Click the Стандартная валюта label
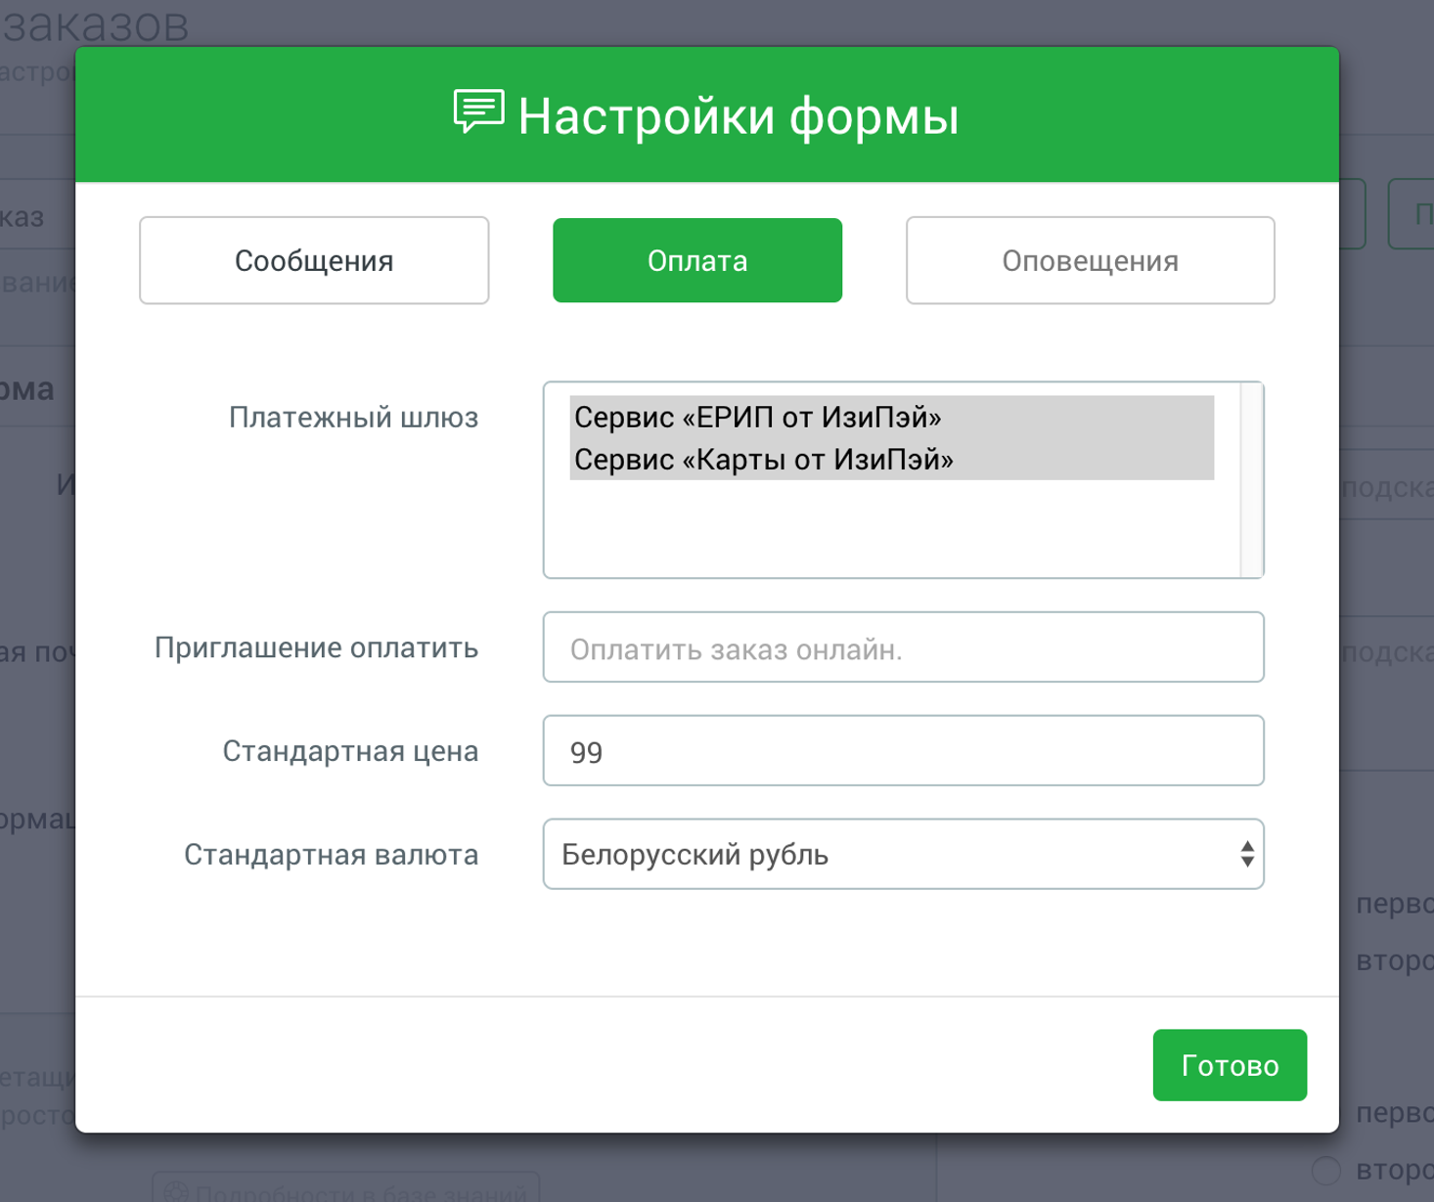 click(x=331, y=855)
